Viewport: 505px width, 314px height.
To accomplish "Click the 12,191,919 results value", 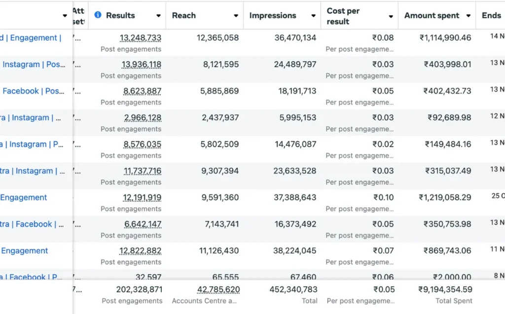I will click(x=142, y=198).
